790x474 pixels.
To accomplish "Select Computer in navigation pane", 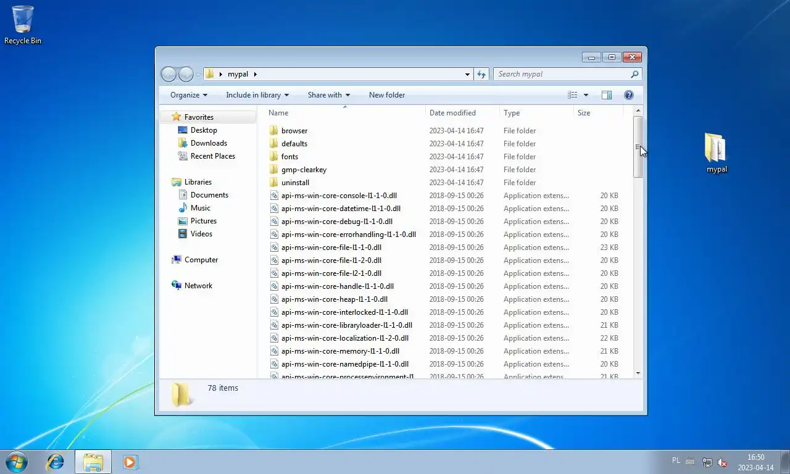I will pyautogui.click(x=201, y=260).
